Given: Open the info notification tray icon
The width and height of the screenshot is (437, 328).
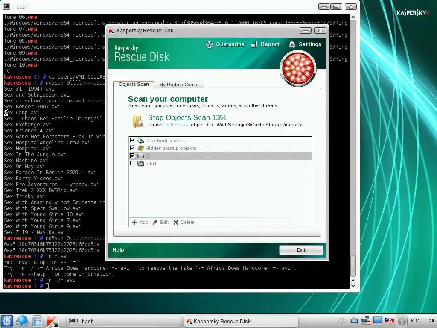Looking at the screenshot, I should (x=402, y=321).
